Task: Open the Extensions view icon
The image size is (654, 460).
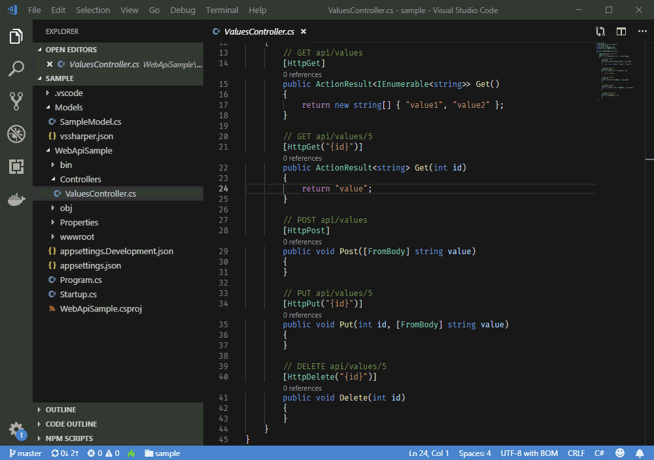Action: pos(16,167)
